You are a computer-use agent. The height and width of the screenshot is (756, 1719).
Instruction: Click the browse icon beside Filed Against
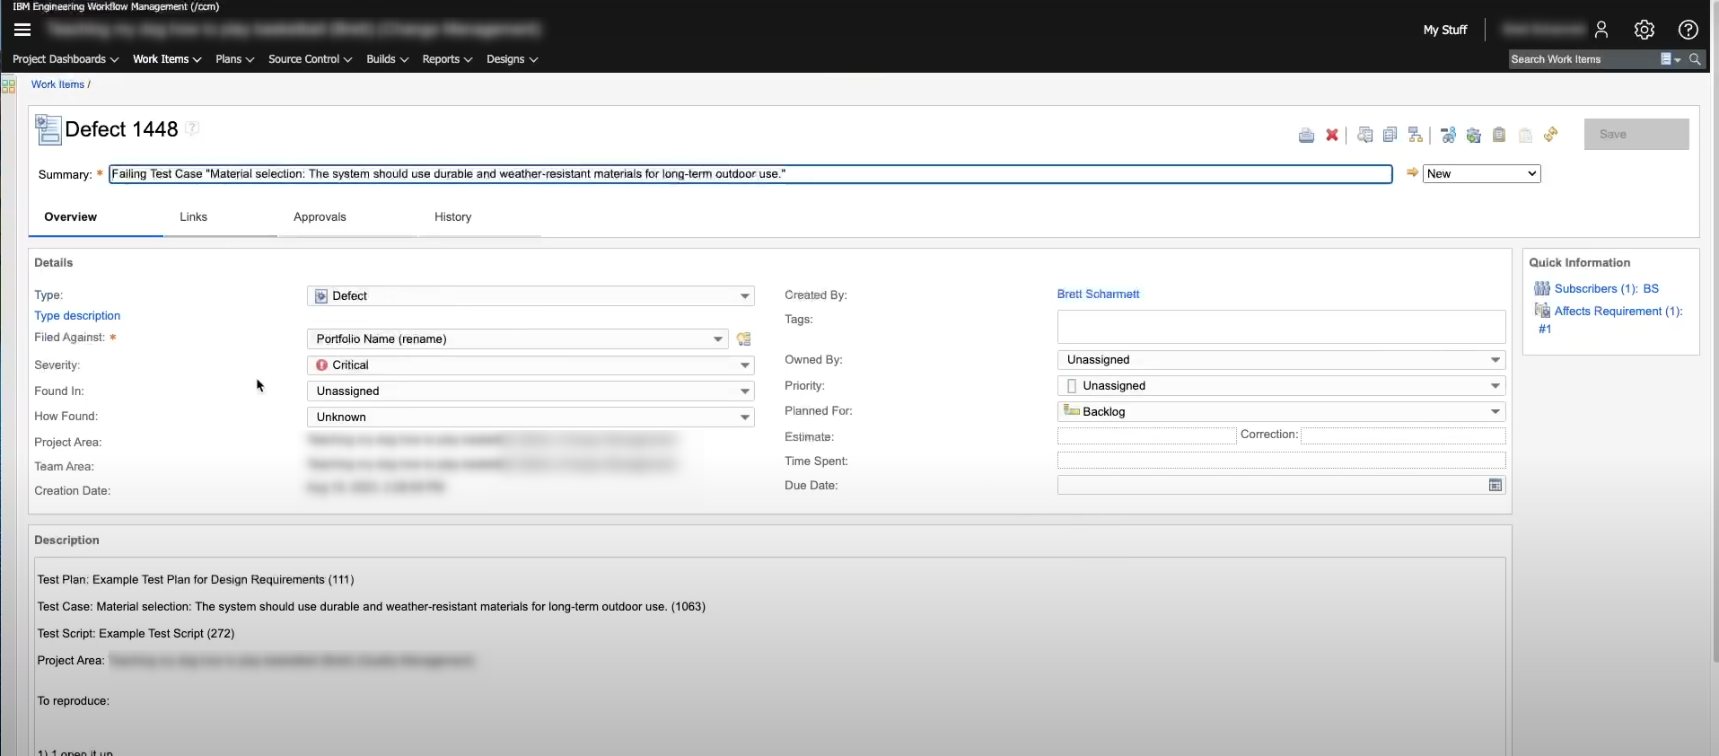[743, 339]
